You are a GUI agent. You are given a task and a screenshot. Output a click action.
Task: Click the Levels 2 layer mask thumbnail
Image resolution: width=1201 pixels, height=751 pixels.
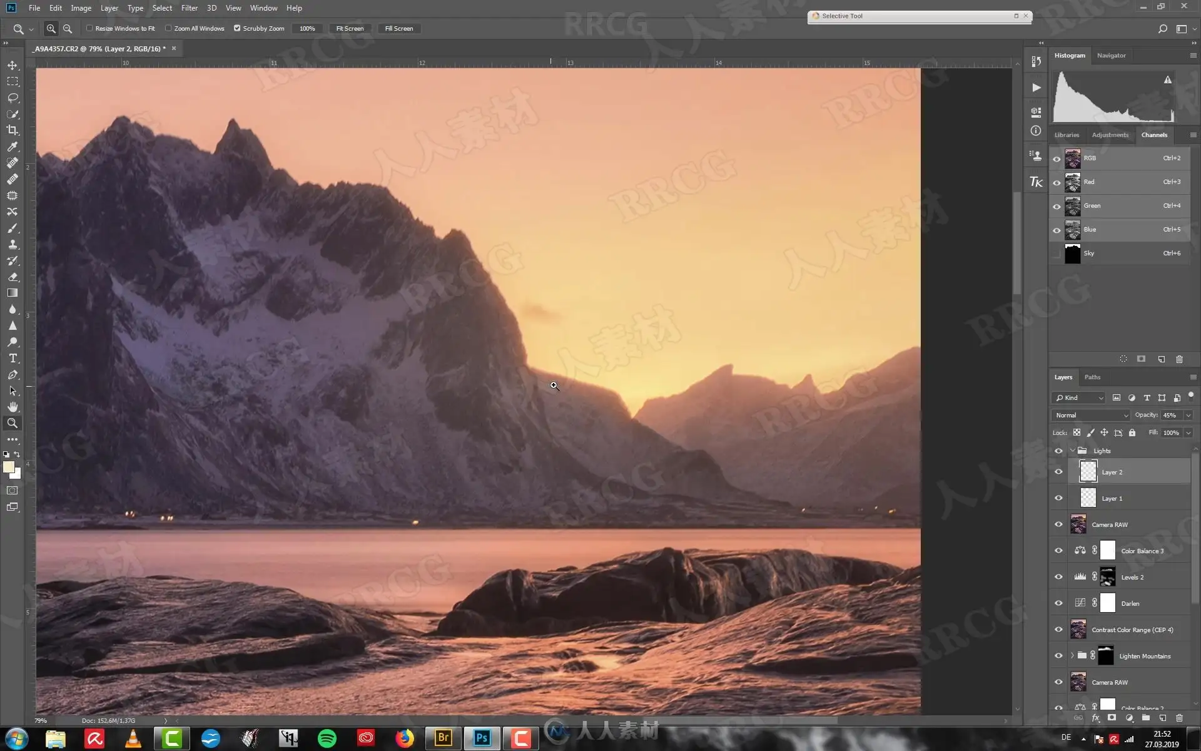click(1107, 577)
